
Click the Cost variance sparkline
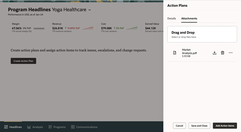point(132,28)
